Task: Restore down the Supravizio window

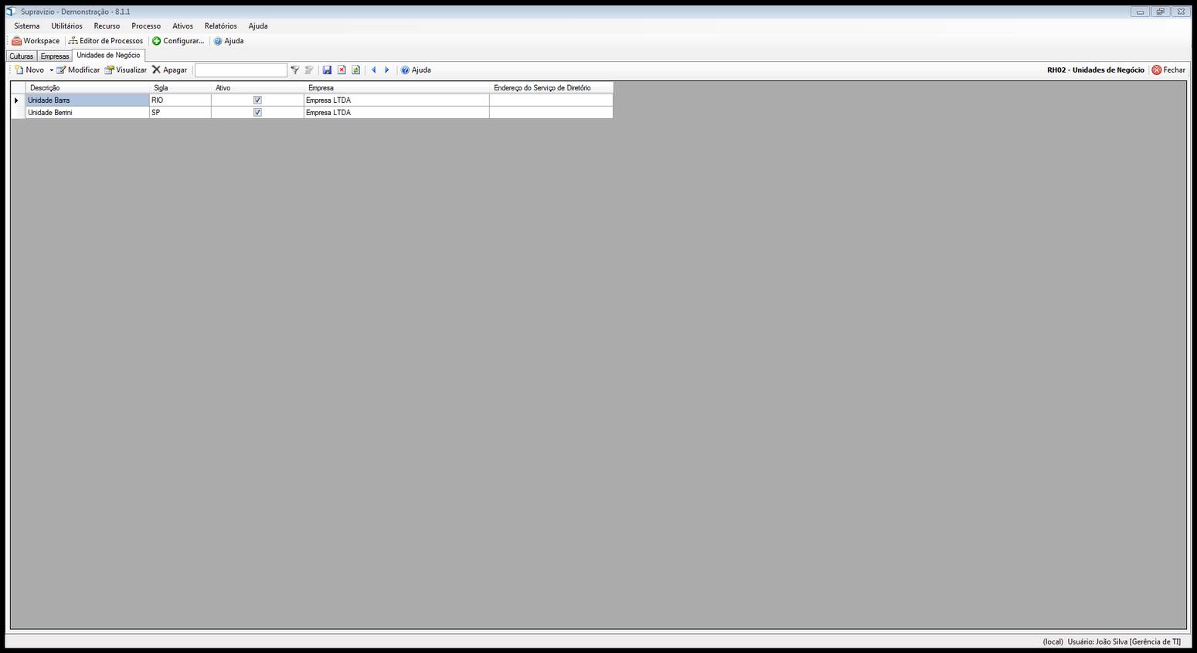Action: pos(1160,12)
